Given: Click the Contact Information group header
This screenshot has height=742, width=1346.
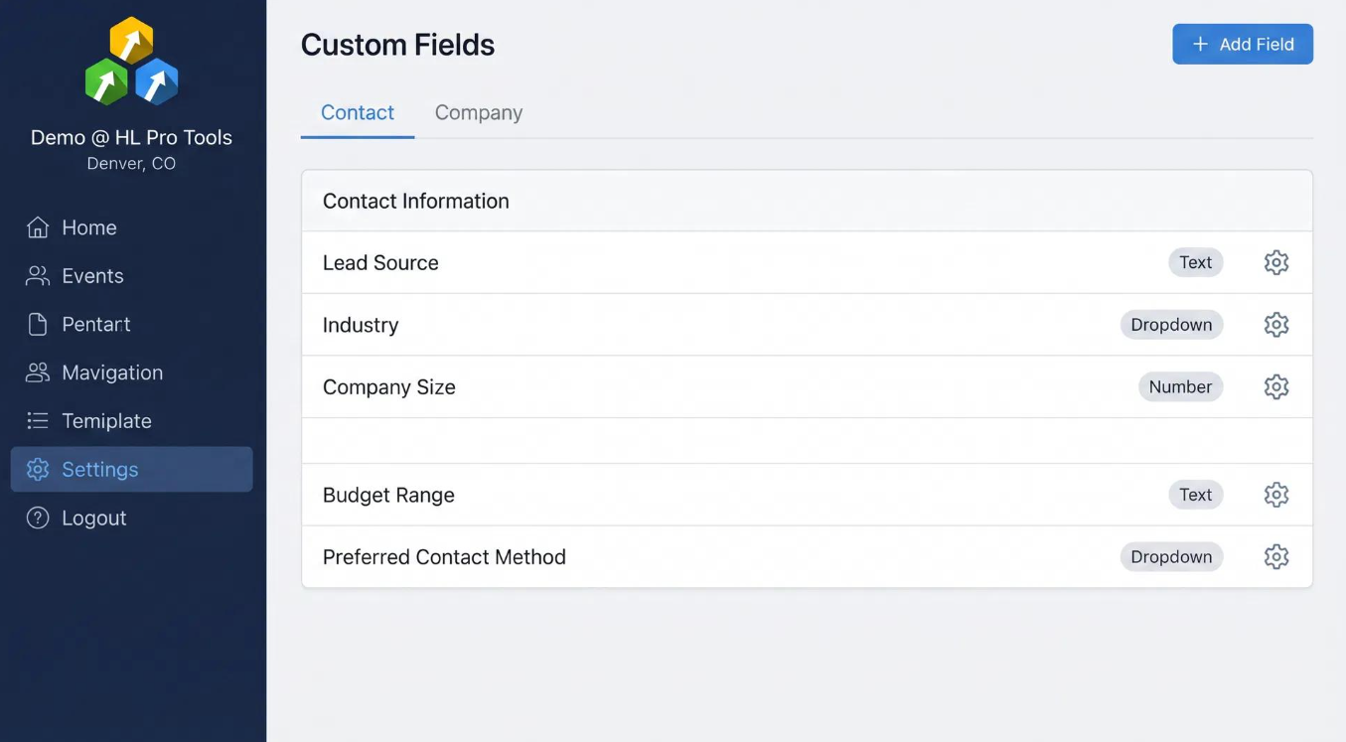Looking at the screenshot, I should [x=807, y=201].
